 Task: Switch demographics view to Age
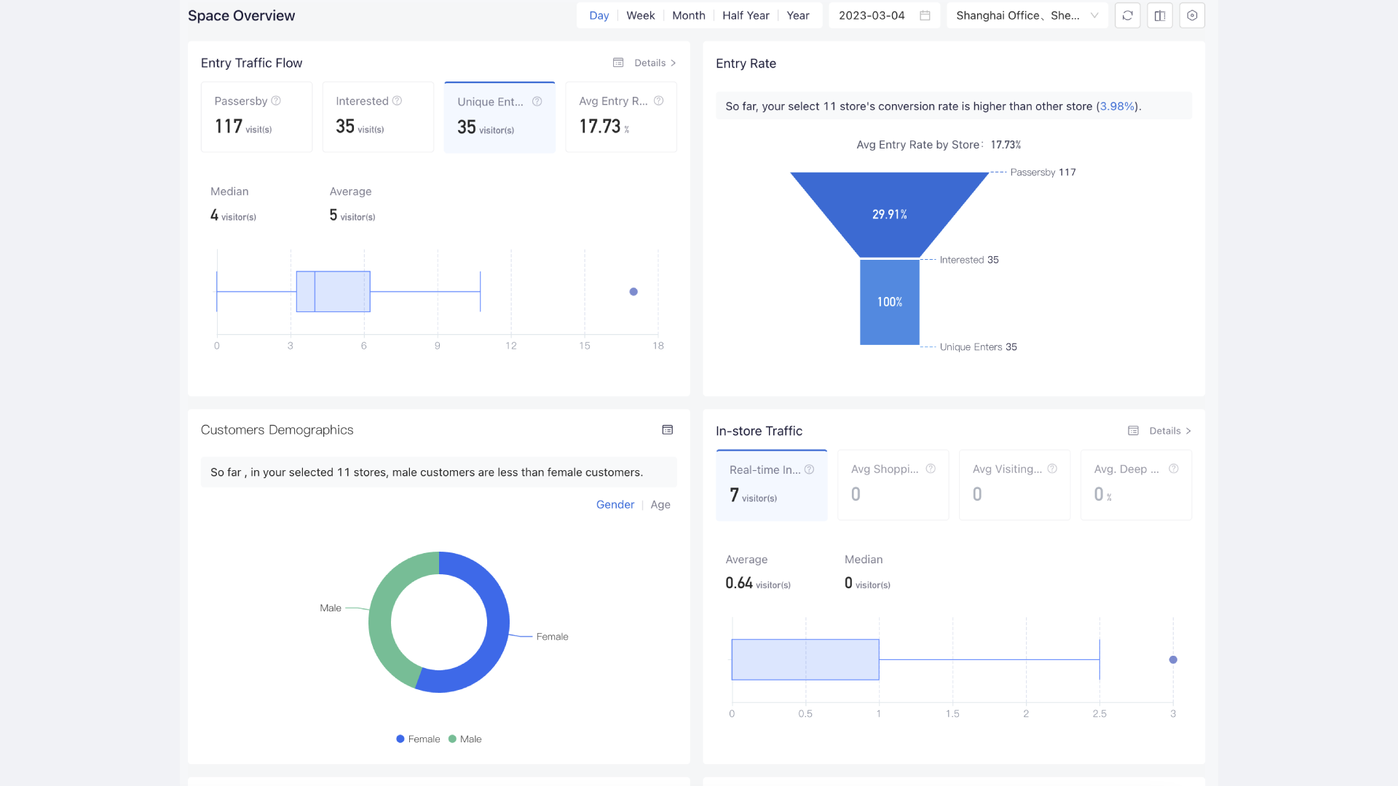(x=660, y=504)
